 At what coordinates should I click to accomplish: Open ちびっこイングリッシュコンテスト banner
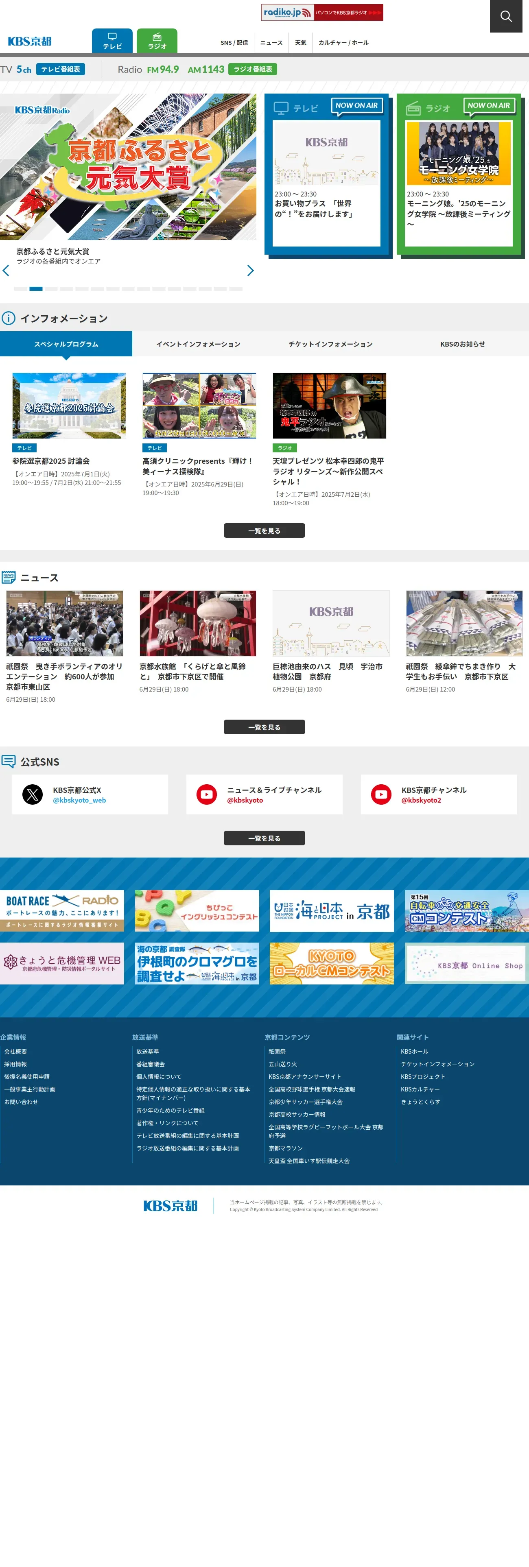(197, 911)
